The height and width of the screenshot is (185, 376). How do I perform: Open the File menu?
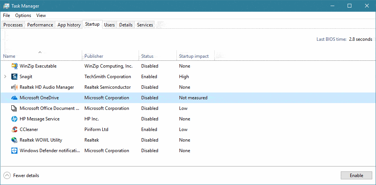(x=6, y=15)
